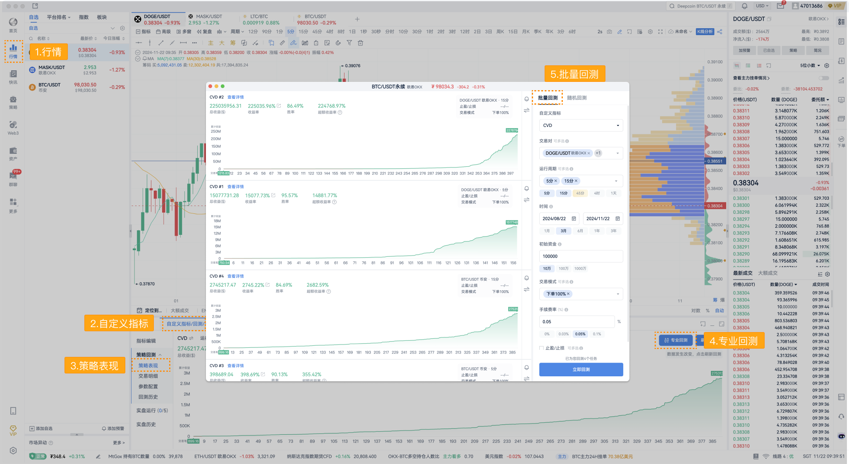Screen dimensions: 849x464
Task: Click the 自定义指标 dropdown selector
Action: click(x=579, y=125)
